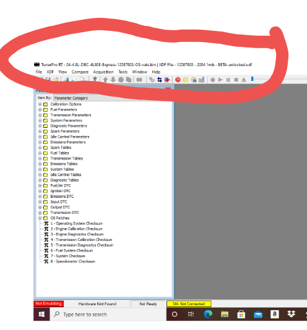Click the bar chart histogram toolbar icon
307x330 pixels.
click(202, 80)
